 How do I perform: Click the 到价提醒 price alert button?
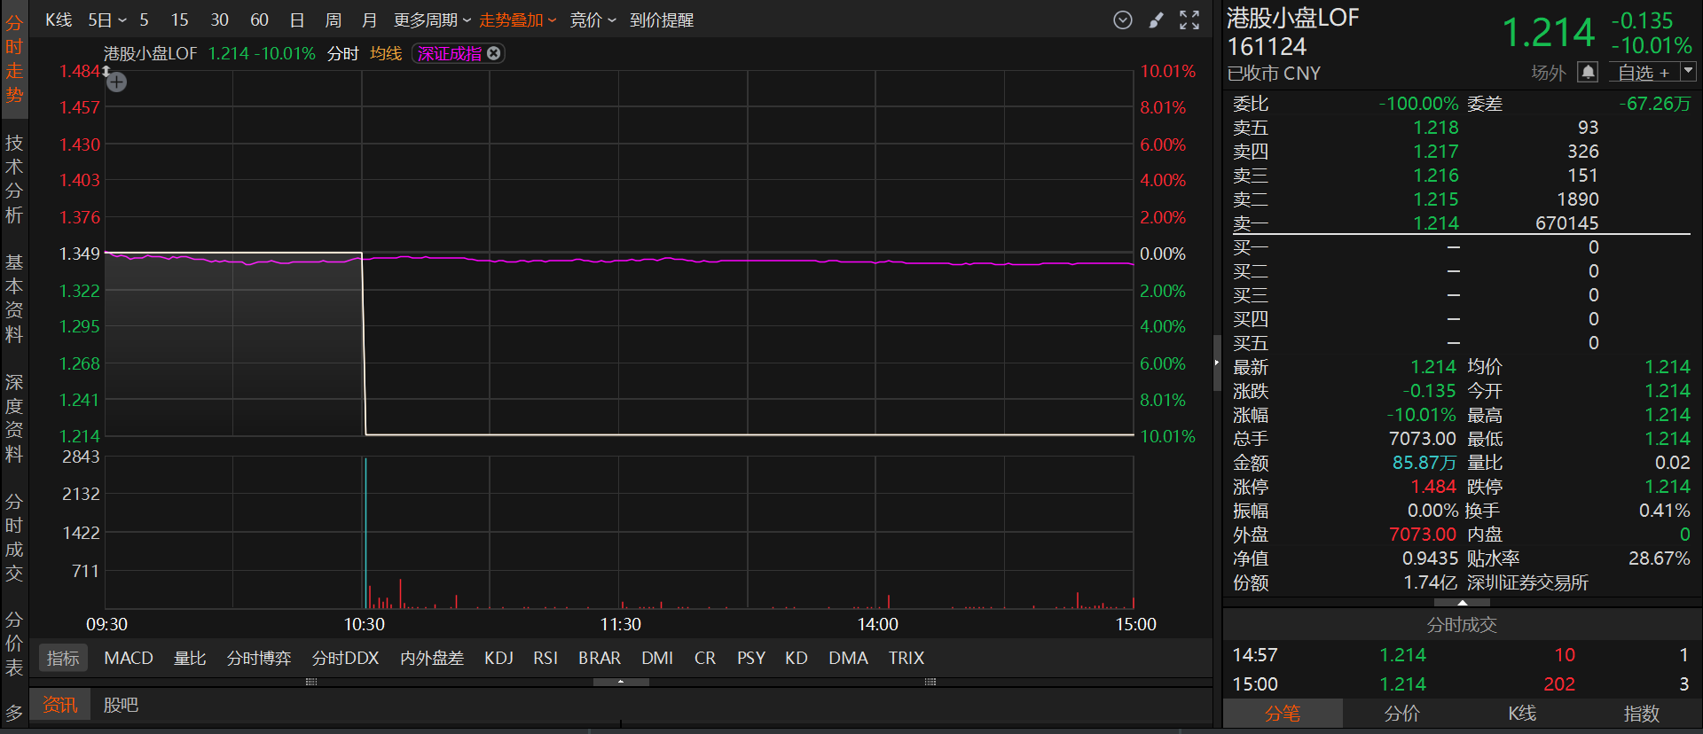(662, 20)
